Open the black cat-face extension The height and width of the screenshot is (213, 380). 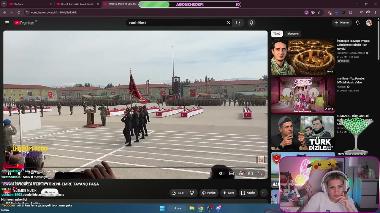(343, 12)
